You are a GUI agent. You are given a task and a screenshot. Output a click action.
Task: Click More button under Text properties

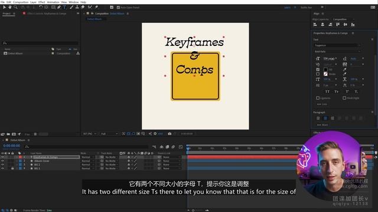322,104
